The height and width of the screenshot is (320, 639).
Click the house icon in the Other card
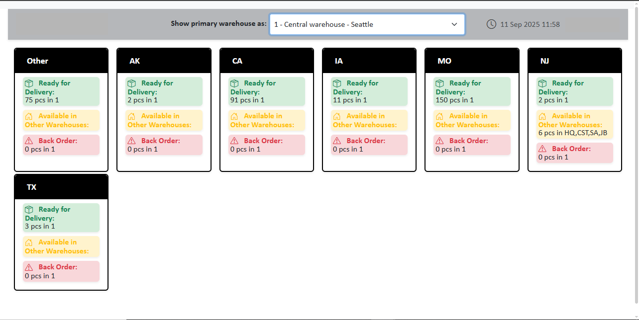tap(29, 116)
